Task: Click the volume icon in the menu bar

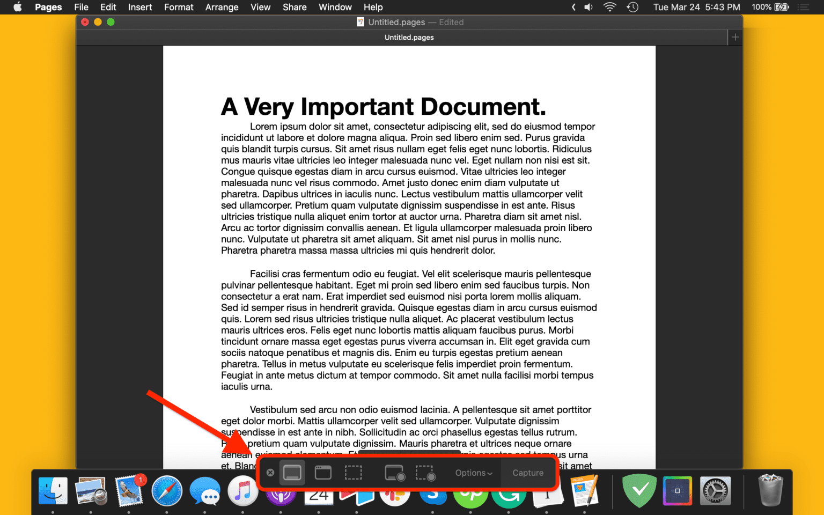Action: [x=588, y=7]
